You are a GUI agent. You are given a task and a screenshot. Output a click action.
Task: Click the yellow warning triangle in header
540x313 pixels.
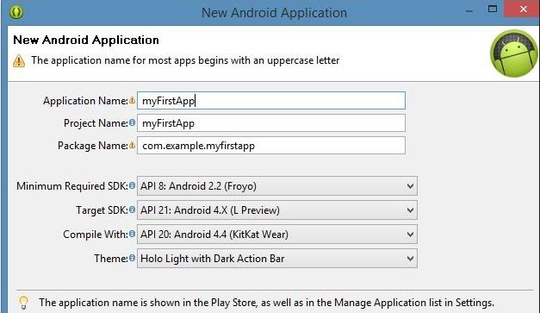coord(19,61)
